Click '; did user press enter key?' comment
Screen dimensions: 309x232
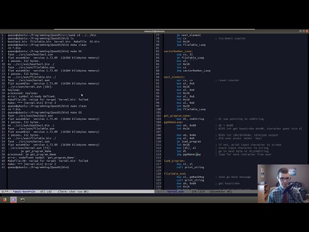[x=239, y=138]
